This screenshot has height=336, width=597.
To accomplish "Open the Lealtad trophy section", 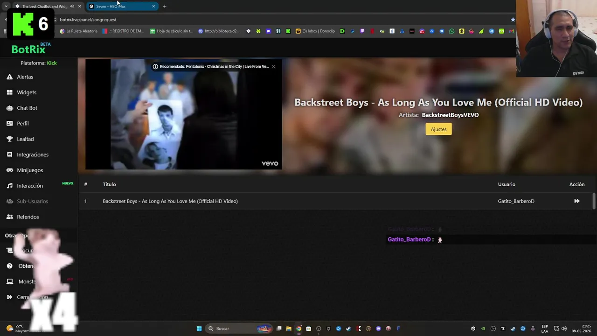I will point(25,139).
